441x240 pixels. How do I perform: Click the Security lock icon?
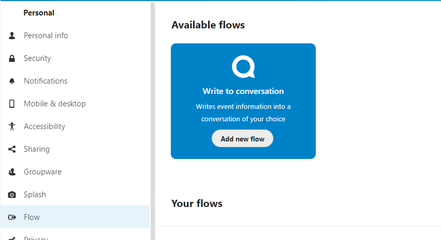point(12,58)
